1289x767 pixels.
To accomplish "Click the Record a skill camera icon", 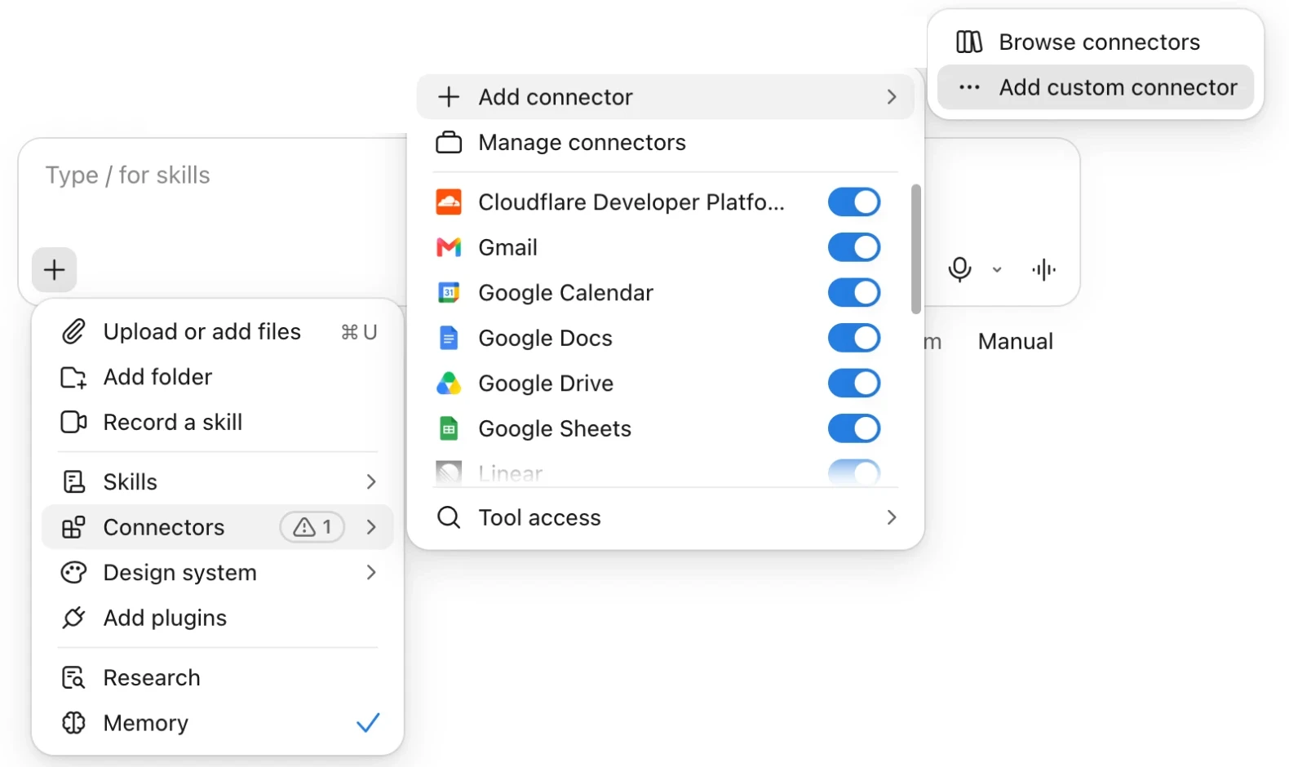I will (73, 422).
